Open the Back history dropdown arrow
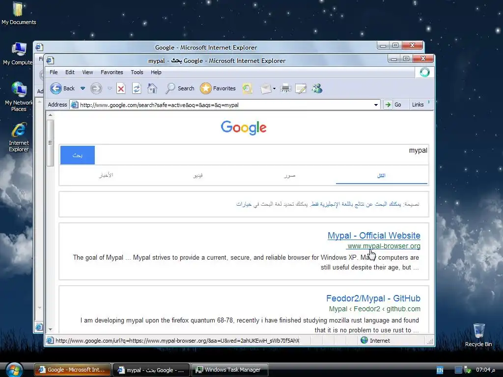 (83, 88)
